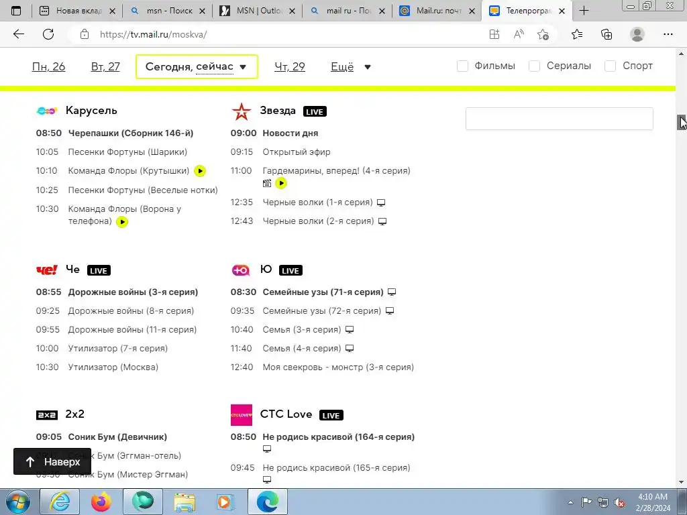Select Monday Пн, 26 schedule
This screenshot has width=687, height=515.
pyautogui.click(x=48, y=66)
